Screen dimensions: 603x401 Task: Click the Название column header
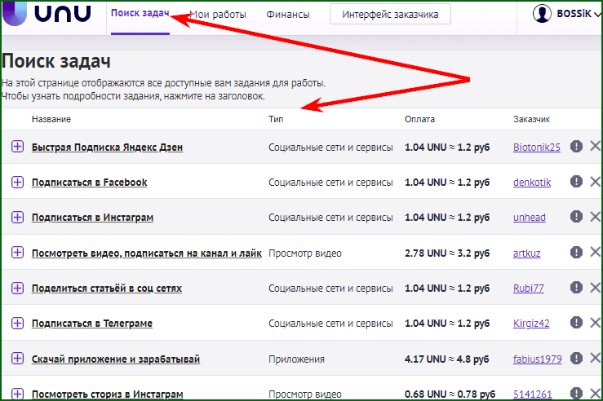coord(51,119)
